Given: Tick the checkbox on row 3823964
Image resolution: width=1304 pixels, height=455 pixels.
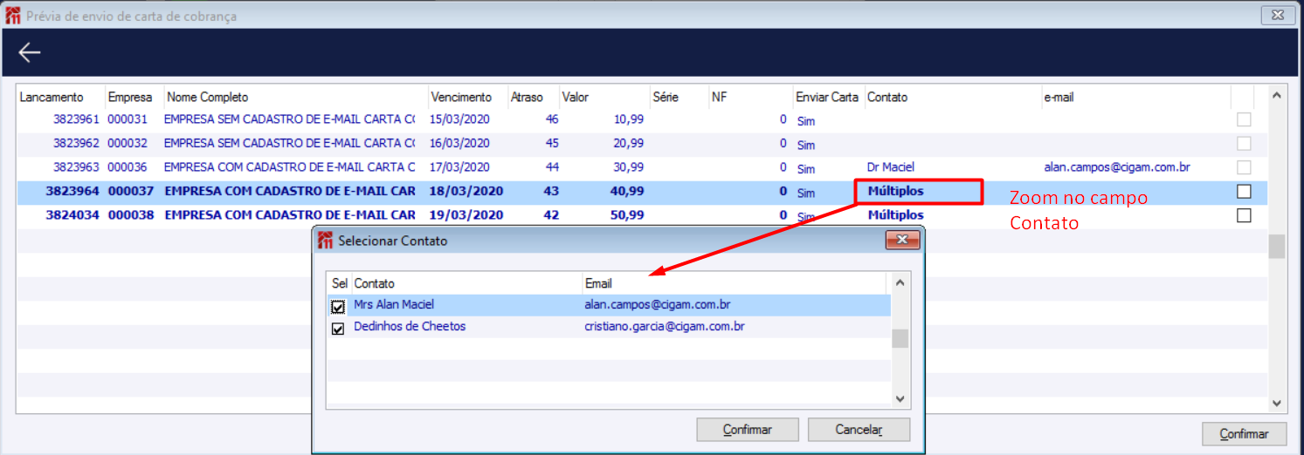Looking at the screenshot, I should [1244, 191].
